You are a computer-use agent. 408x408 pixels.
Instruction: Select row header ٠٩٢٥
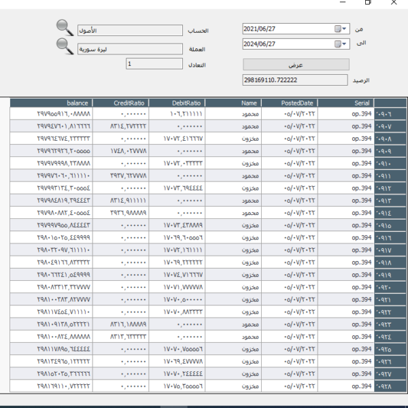(x=390, y=349)
